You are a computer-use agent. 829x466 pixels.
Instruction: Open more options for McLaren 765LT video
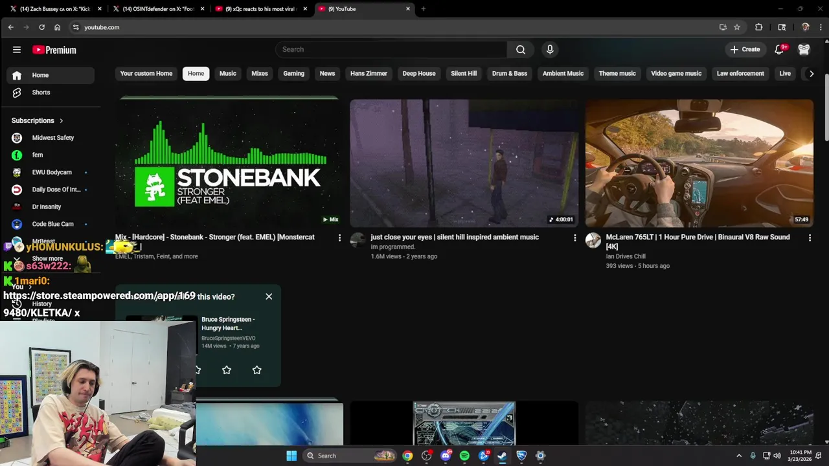point(810,238)
